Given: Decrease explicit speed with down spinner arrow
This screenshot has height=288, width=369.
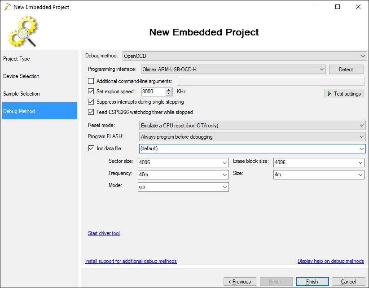Looking at the screenshot, I should pyautogui.click(x=168, y=94).
